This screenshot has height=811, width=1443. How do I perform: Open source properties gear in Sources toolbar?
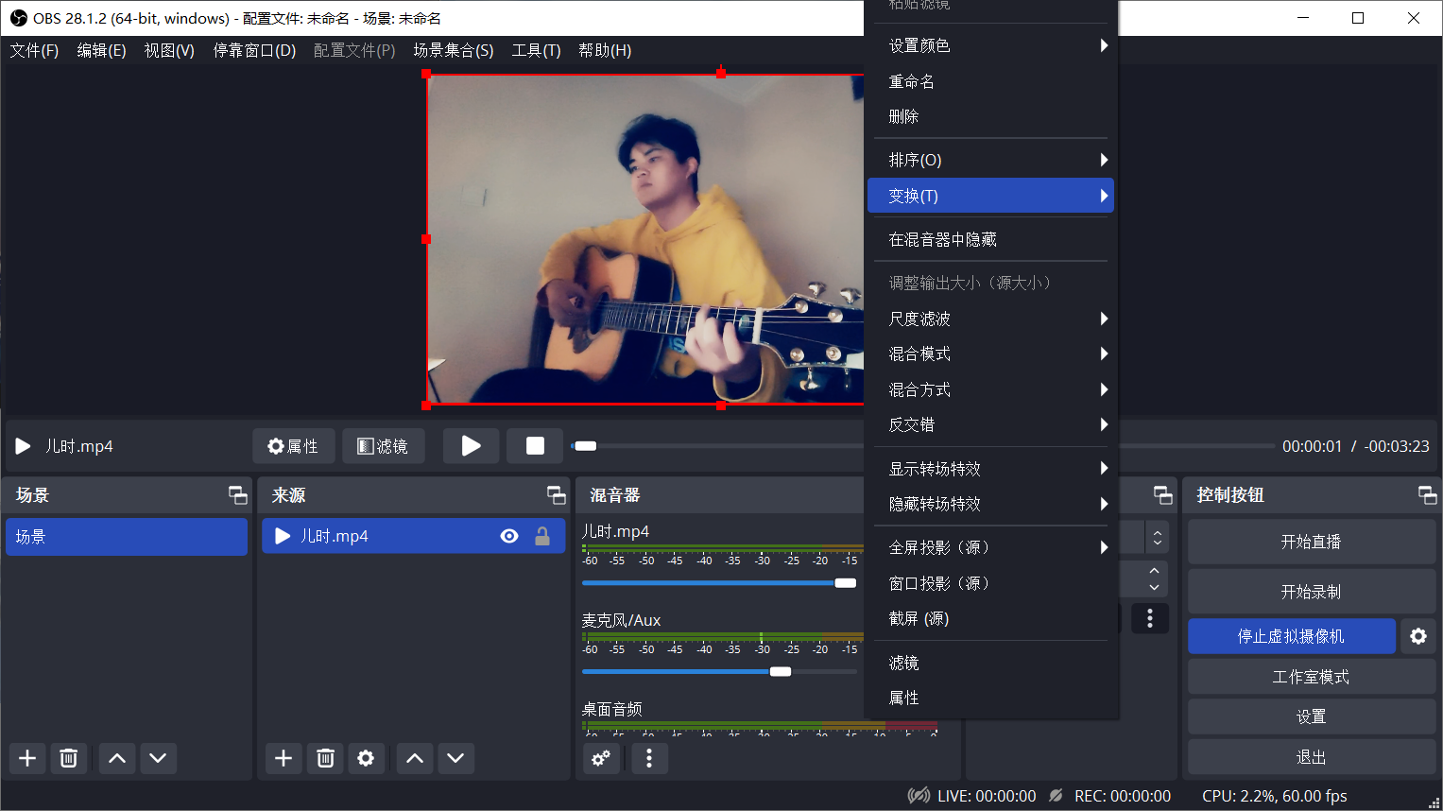tap(366, 758)
